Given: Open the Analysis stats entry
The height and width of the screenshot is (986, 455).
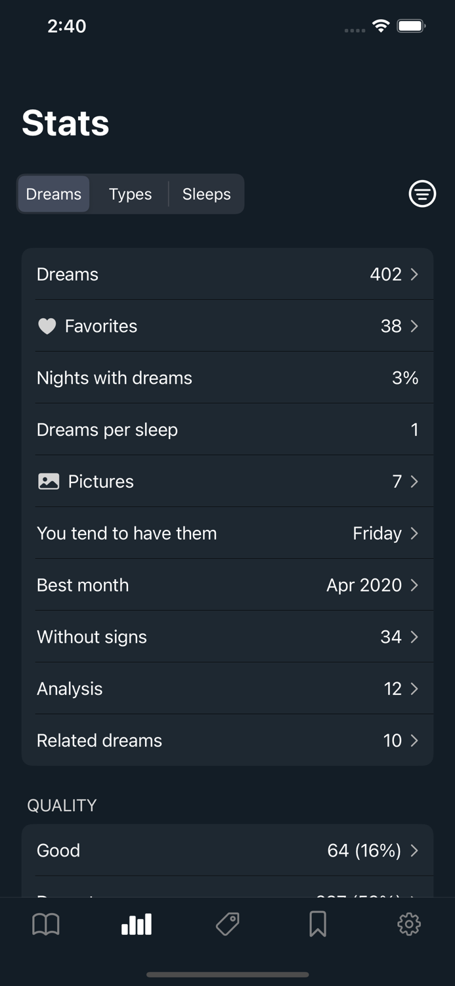Looking at the screenshot, I should (x=227, y=688).
